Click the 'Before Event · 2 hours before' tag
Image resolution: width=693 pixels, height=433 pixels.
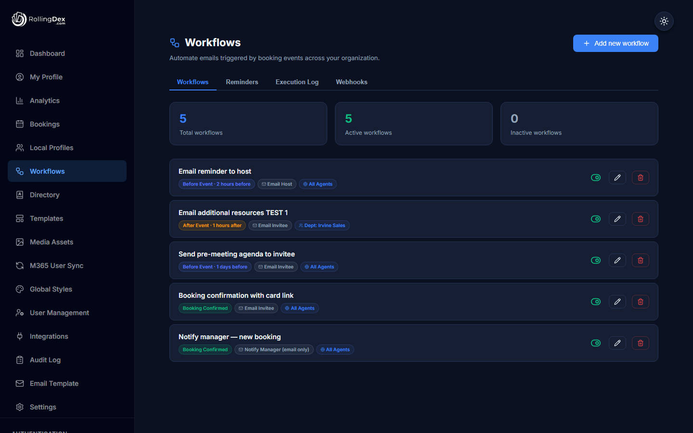coord(217,184)
